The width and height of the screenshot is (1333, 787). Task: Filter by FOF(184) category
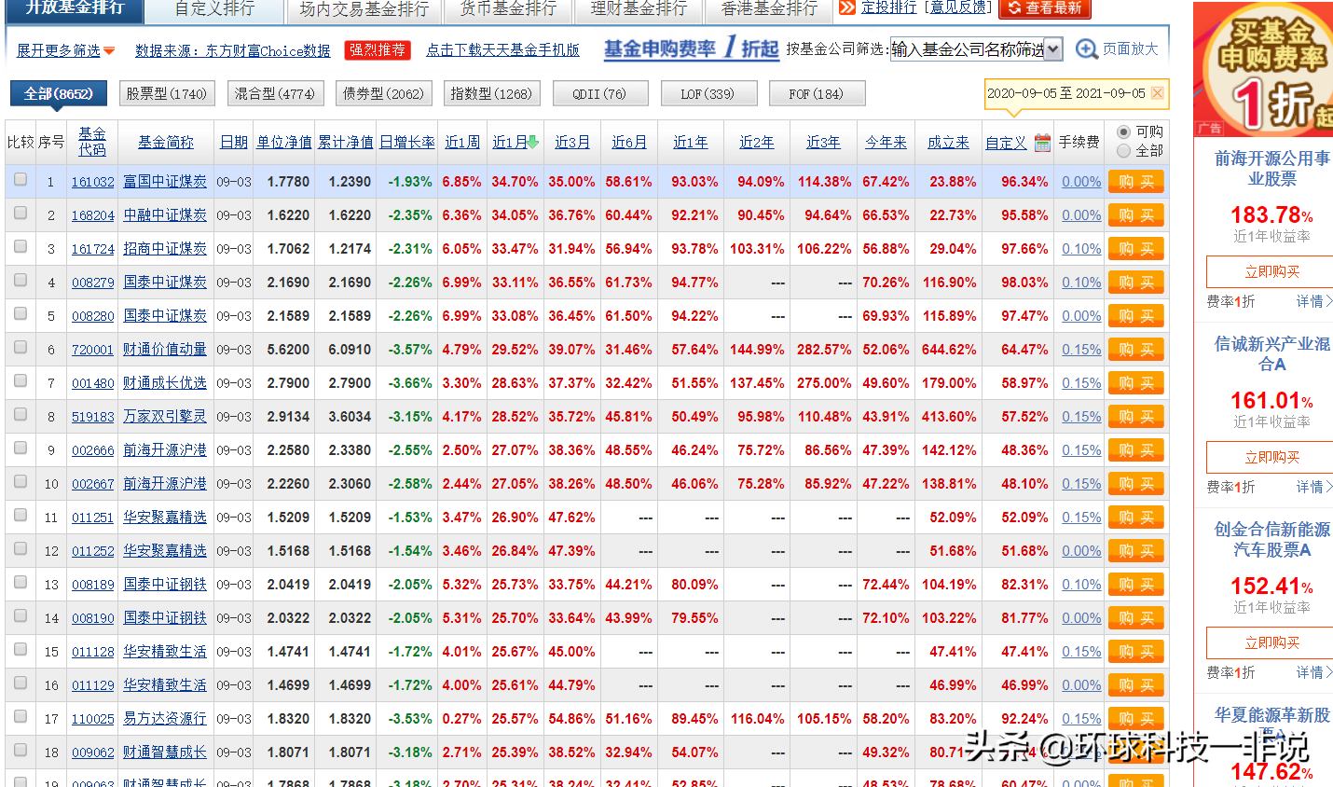[817, 93]
